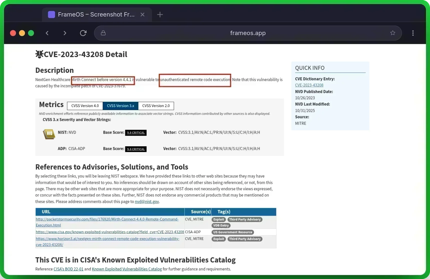Click the Metrics heading
Viewport: 430px width, 279px height.
[51, 104]
